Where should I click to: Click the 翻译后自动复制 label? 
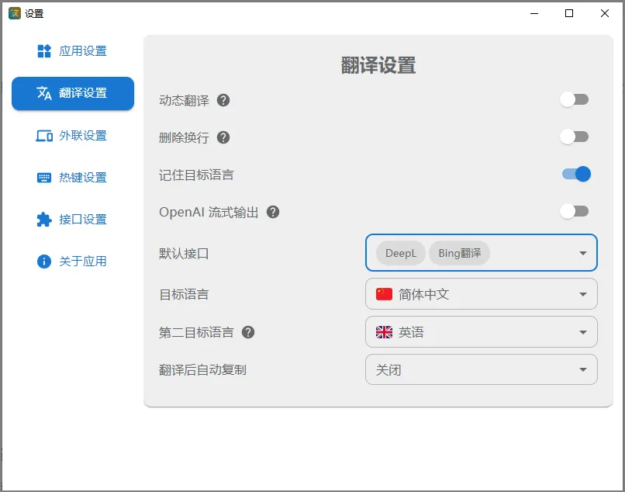click(202, 370)
